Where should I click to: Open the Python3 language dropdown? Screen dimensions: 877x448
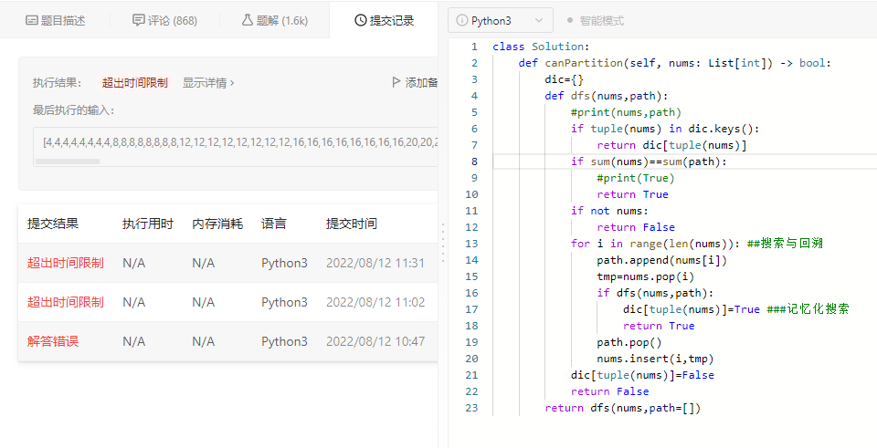click(x=501, y=20)
